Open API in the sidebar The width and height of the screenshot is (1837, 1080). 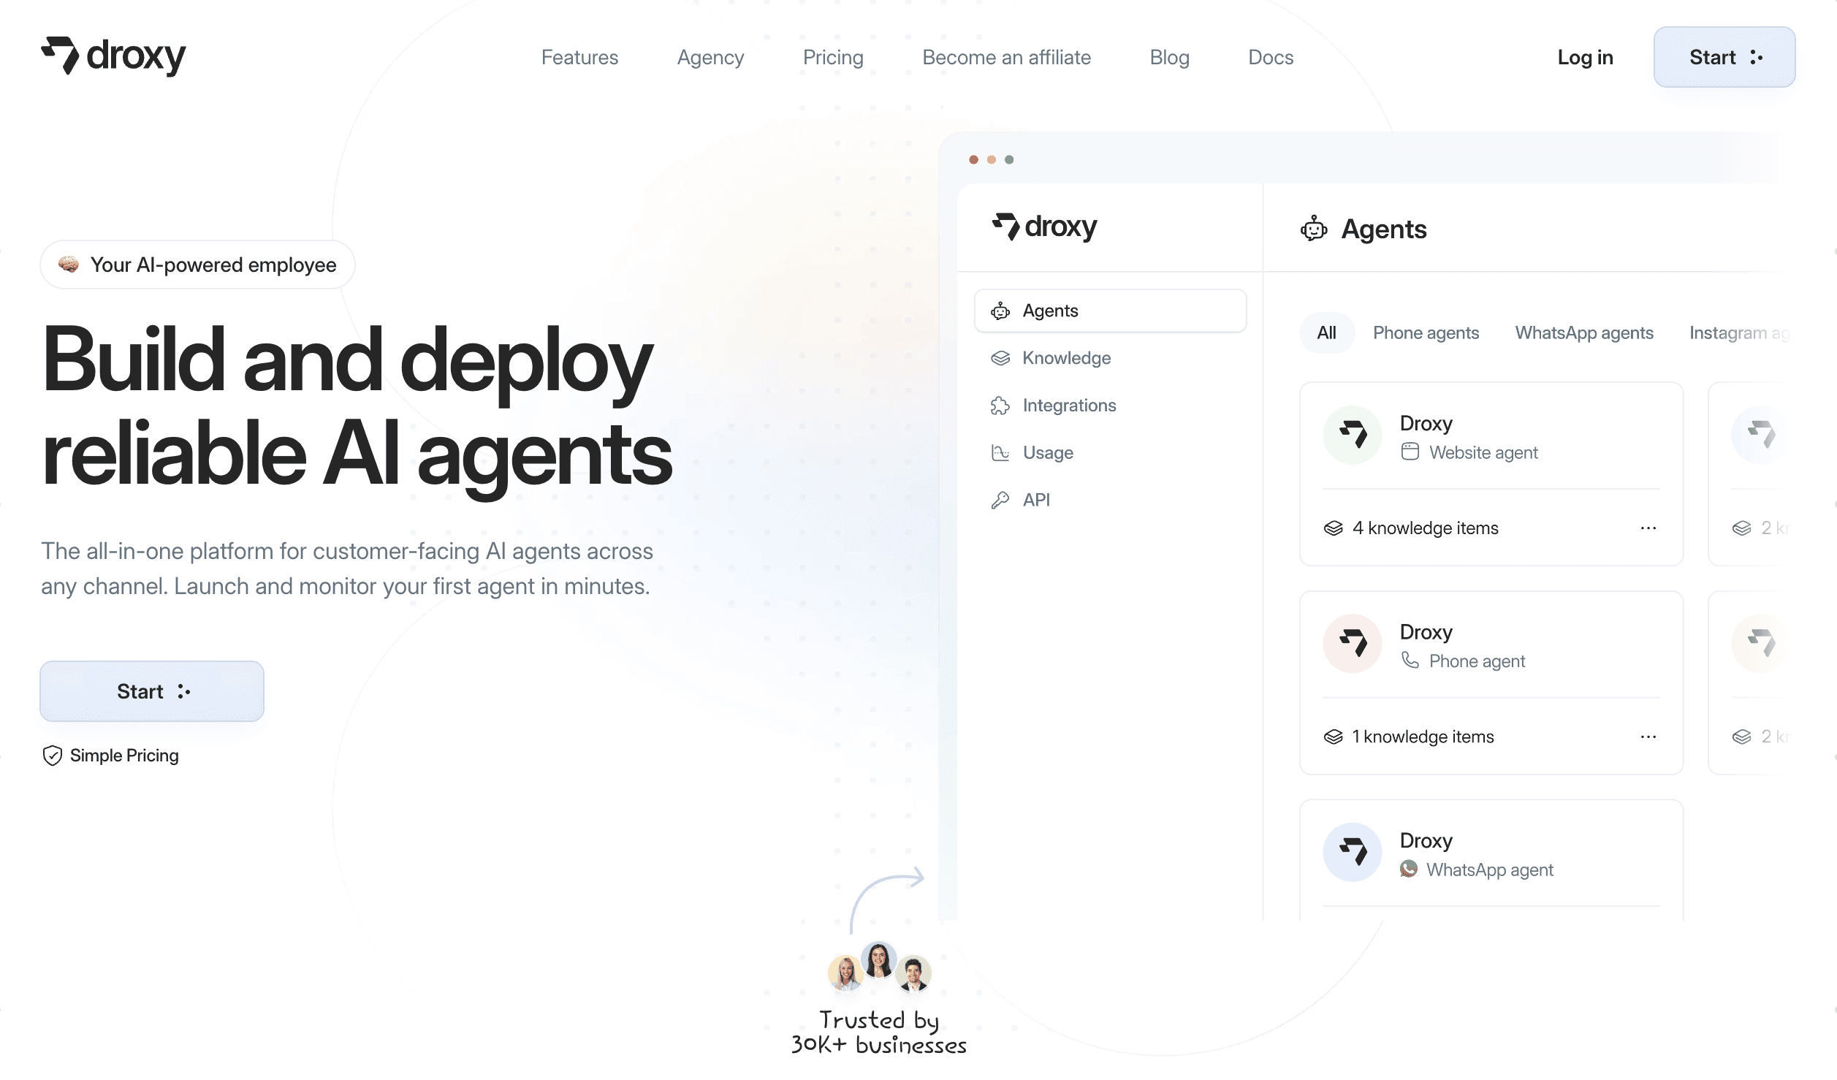(x=1036, y=500)
